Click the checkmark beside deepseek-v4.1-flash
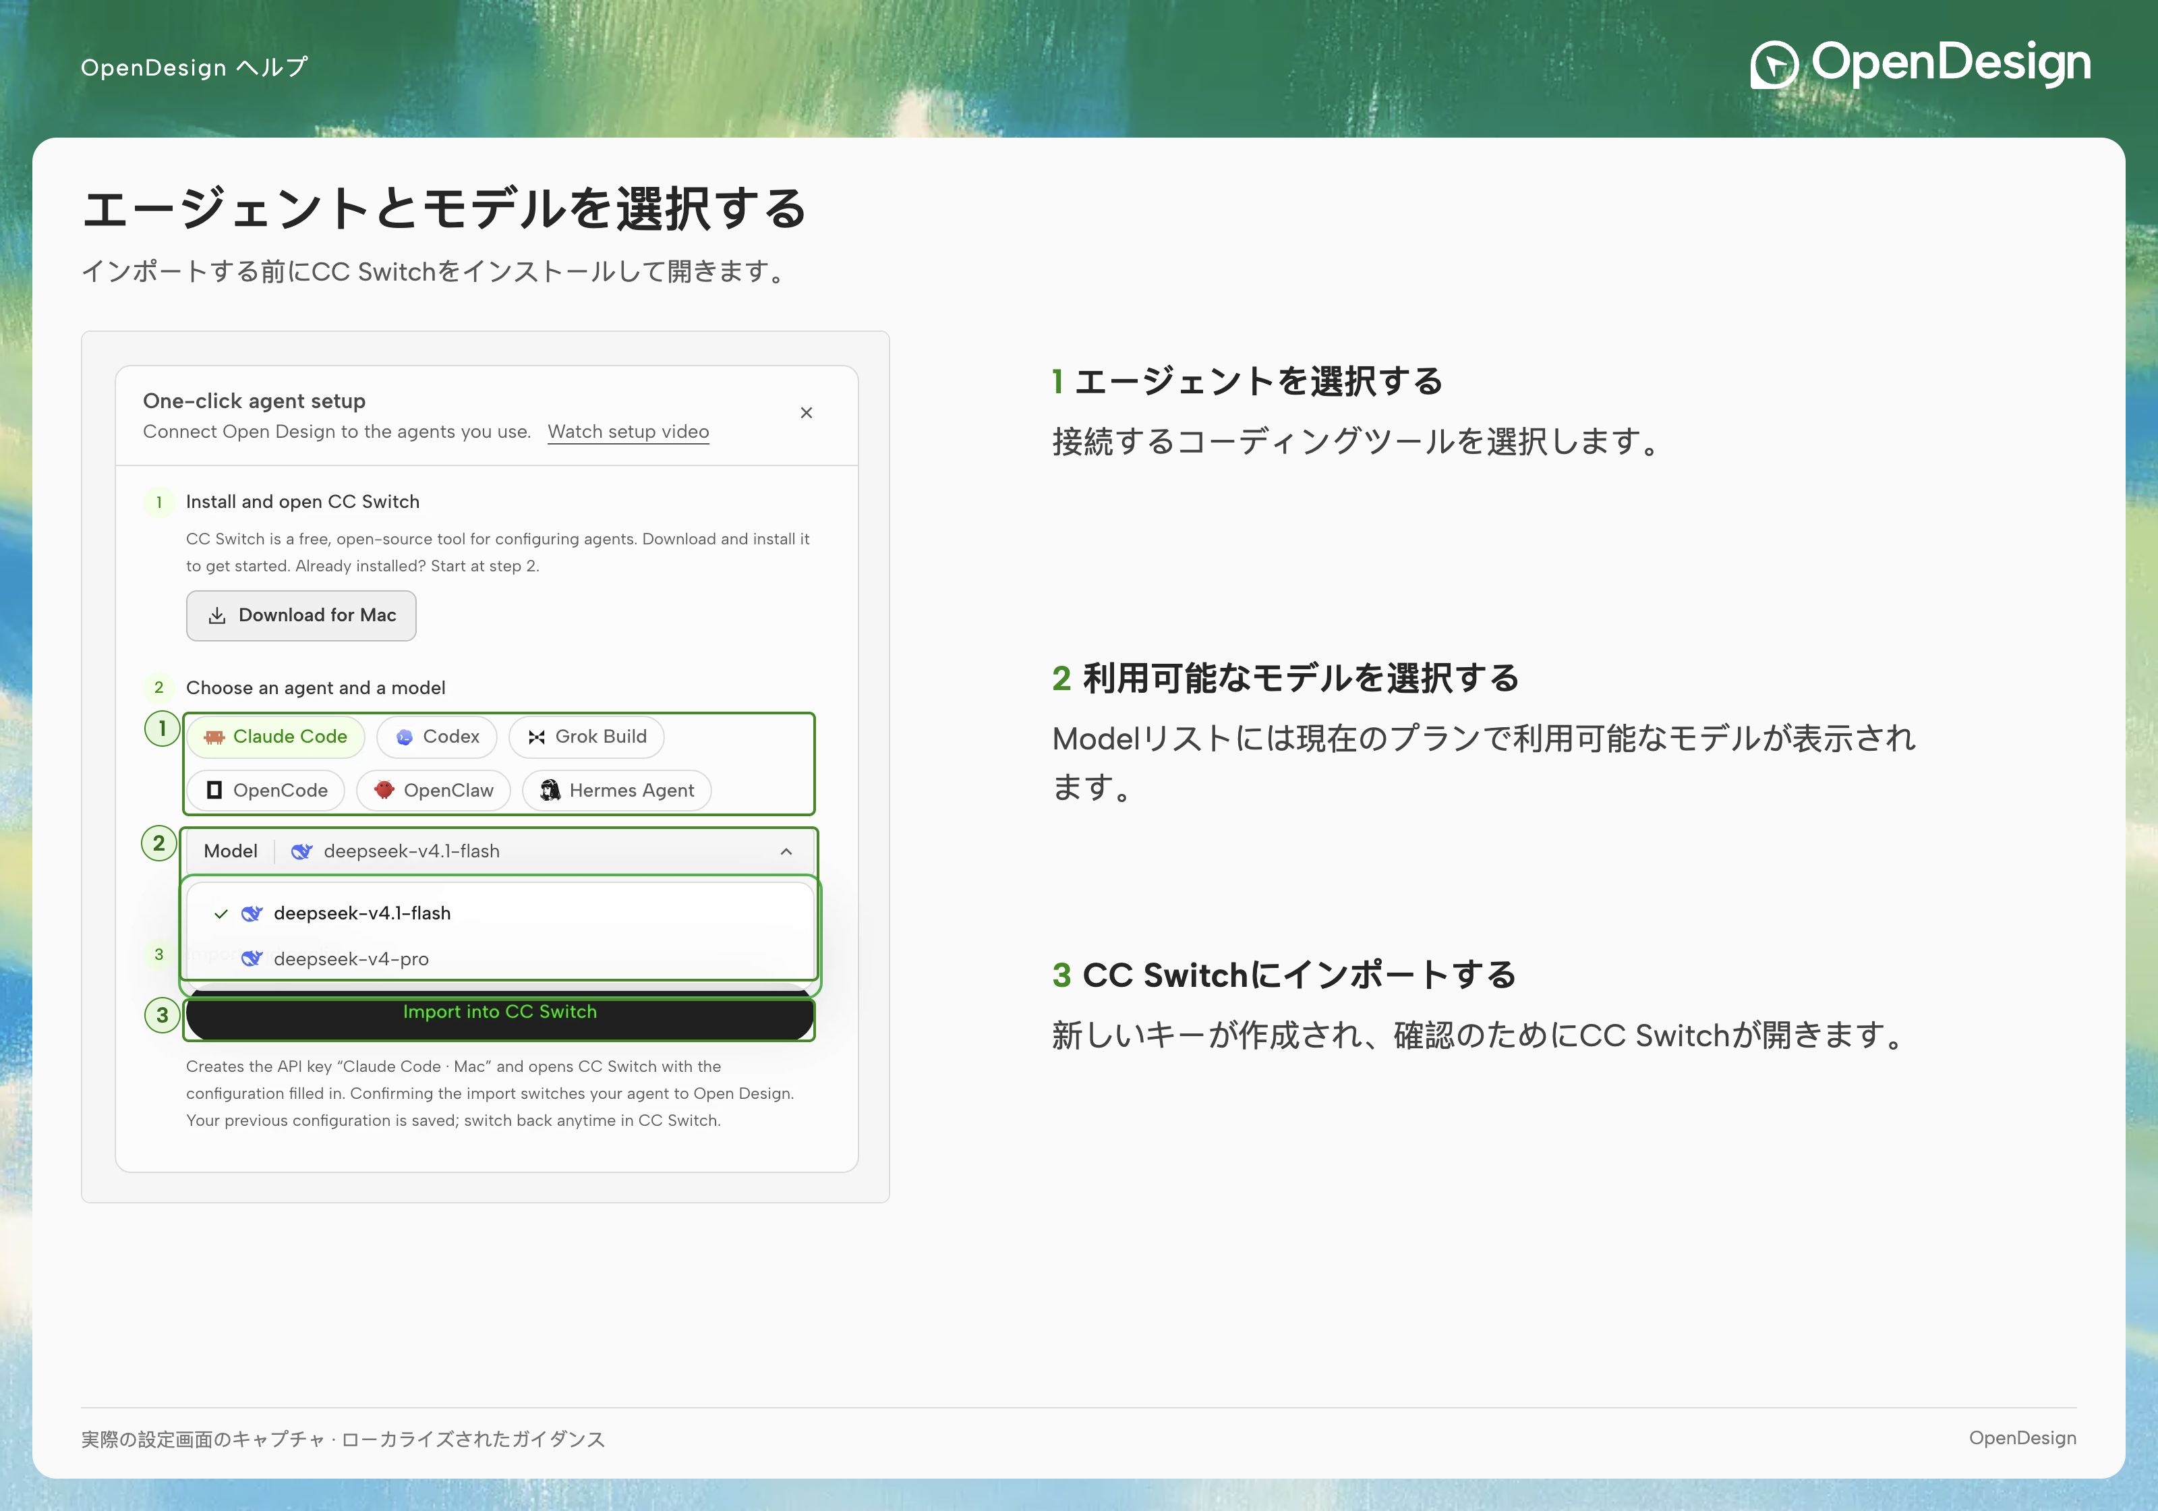The image size is (2158, 1511). [221, 914]
